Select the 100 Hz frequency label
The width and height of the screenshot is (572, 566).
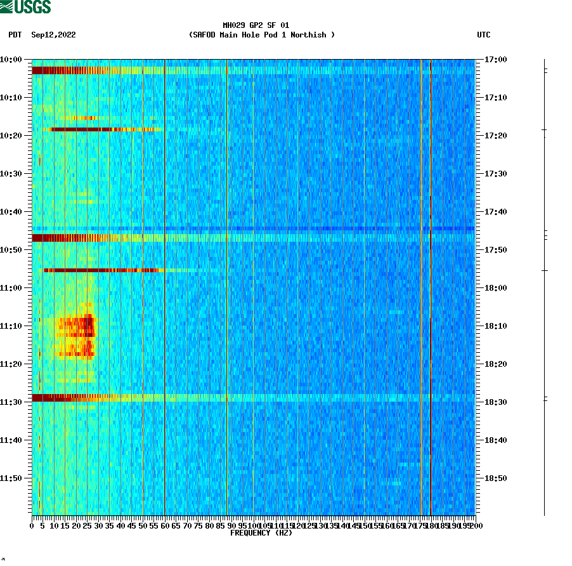(x=254, y=525)
